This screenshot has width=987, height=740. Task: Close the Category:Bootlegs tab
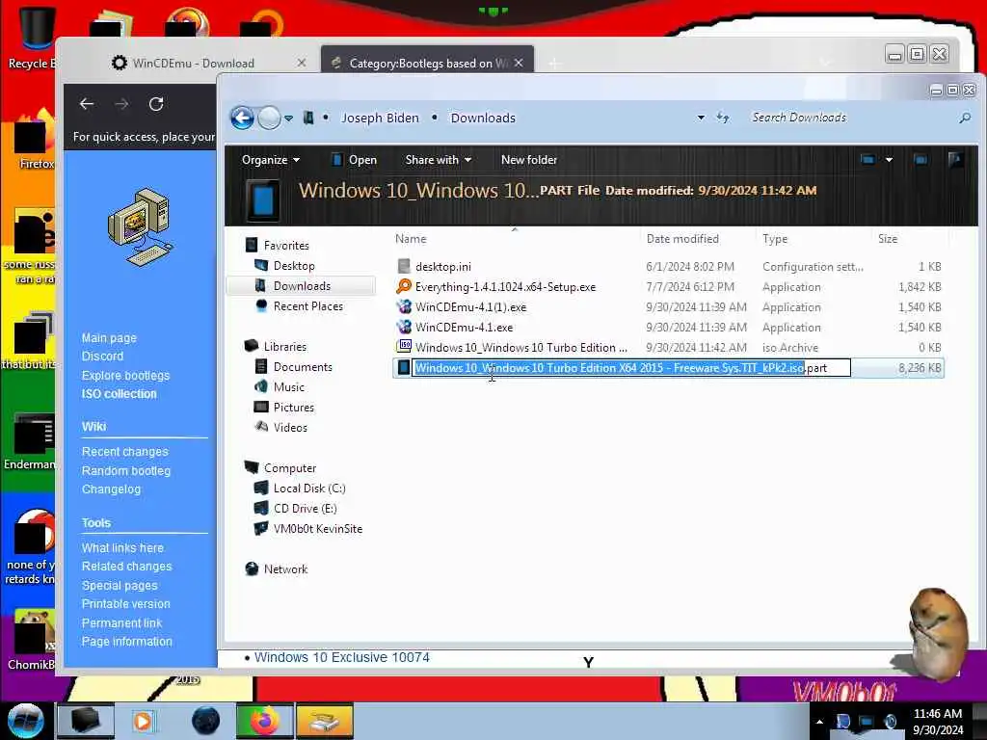point(518,63)
